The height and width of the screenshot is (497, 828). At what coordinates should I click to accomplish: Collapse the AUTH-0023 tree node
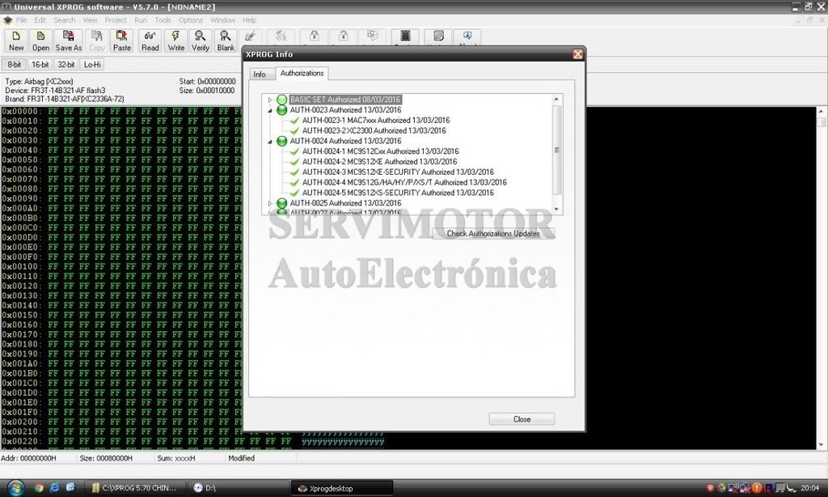[271, 110]
